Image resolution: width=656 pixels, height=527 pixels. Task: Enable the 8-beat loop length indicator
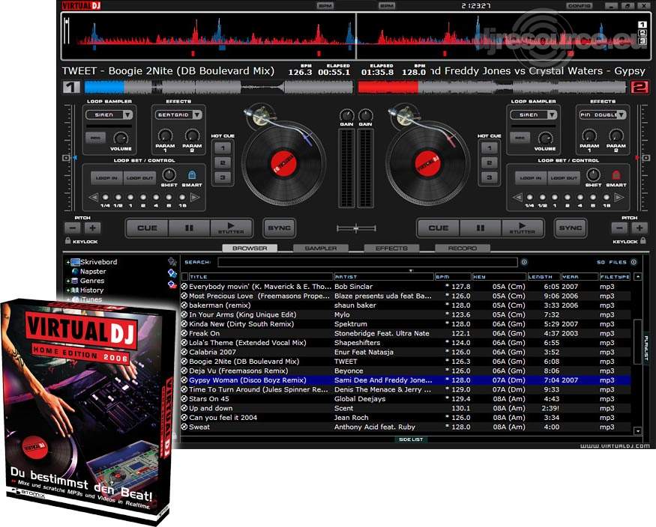(168, 198)
